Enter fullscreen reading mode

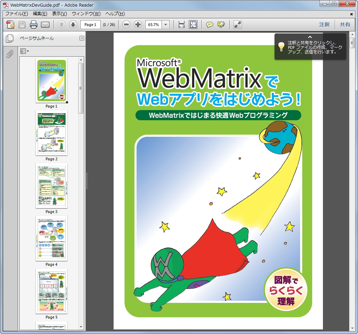[x=237, y=25]
